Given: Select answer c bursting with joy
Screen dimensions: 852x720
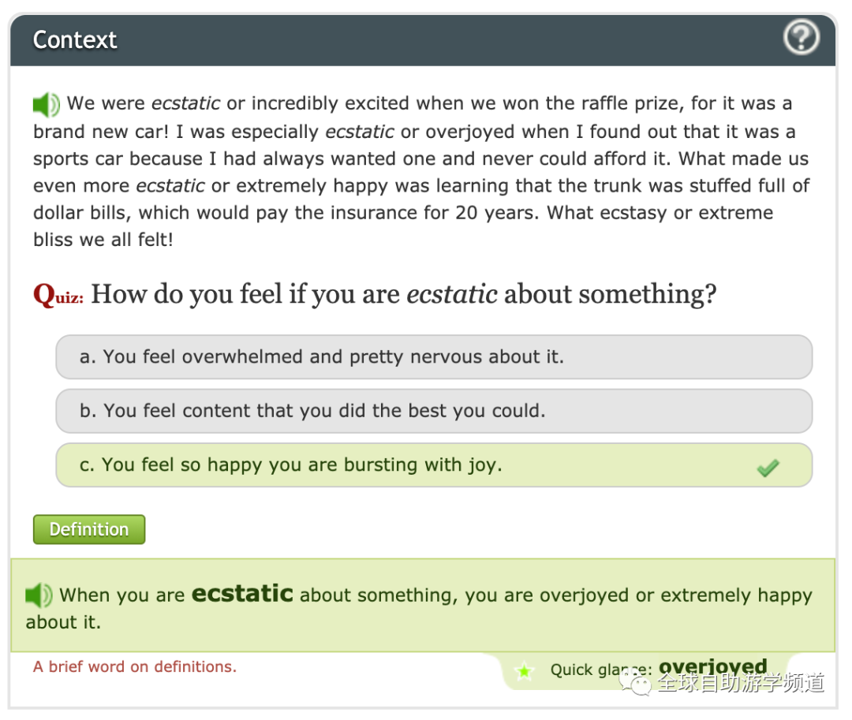Looking at the screenshot, I should pos(434,465).
